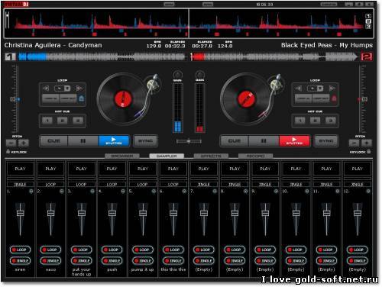The height and width of the screenshot is (287, 382).
Task: Click the SYNC button on the left deck
Action: click(x=145, y=140)
